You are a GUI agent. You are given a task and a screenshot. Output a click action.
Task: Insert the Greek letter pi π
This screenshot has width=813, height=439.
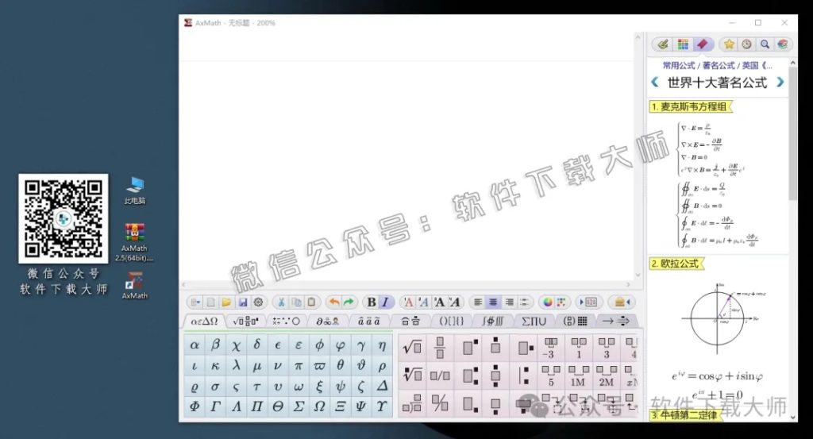click(x=299, y=366)
